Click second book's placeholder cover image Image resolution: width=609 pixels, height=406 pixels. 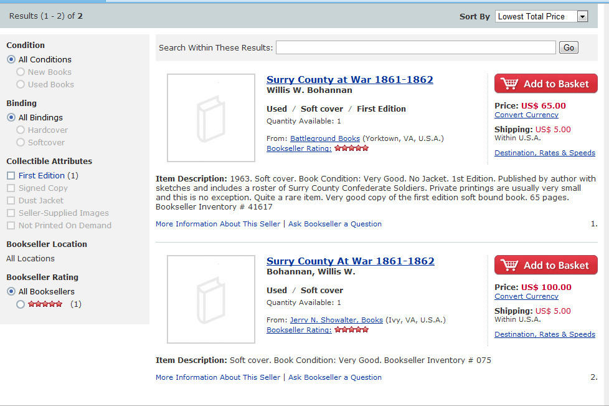coord(211,299)
